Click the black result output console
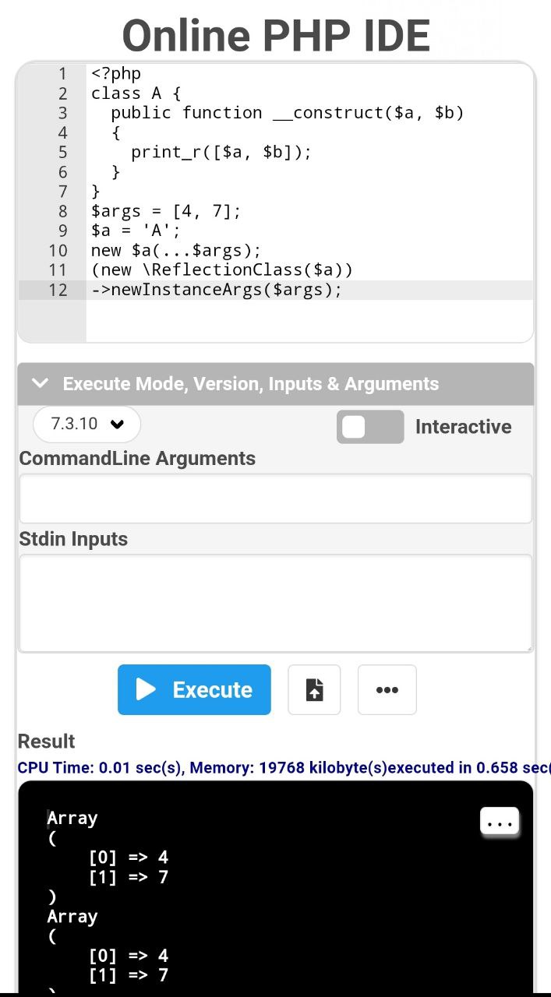Image resolution: width=551 pixels, height=997 pixels. 276,888
